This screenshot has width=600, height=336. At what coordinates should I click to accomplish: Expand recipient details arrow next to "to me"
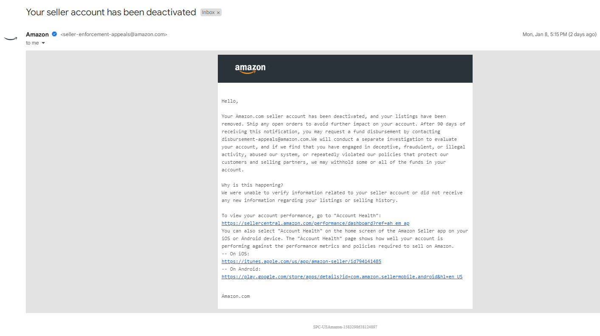[x=43, y=43]
